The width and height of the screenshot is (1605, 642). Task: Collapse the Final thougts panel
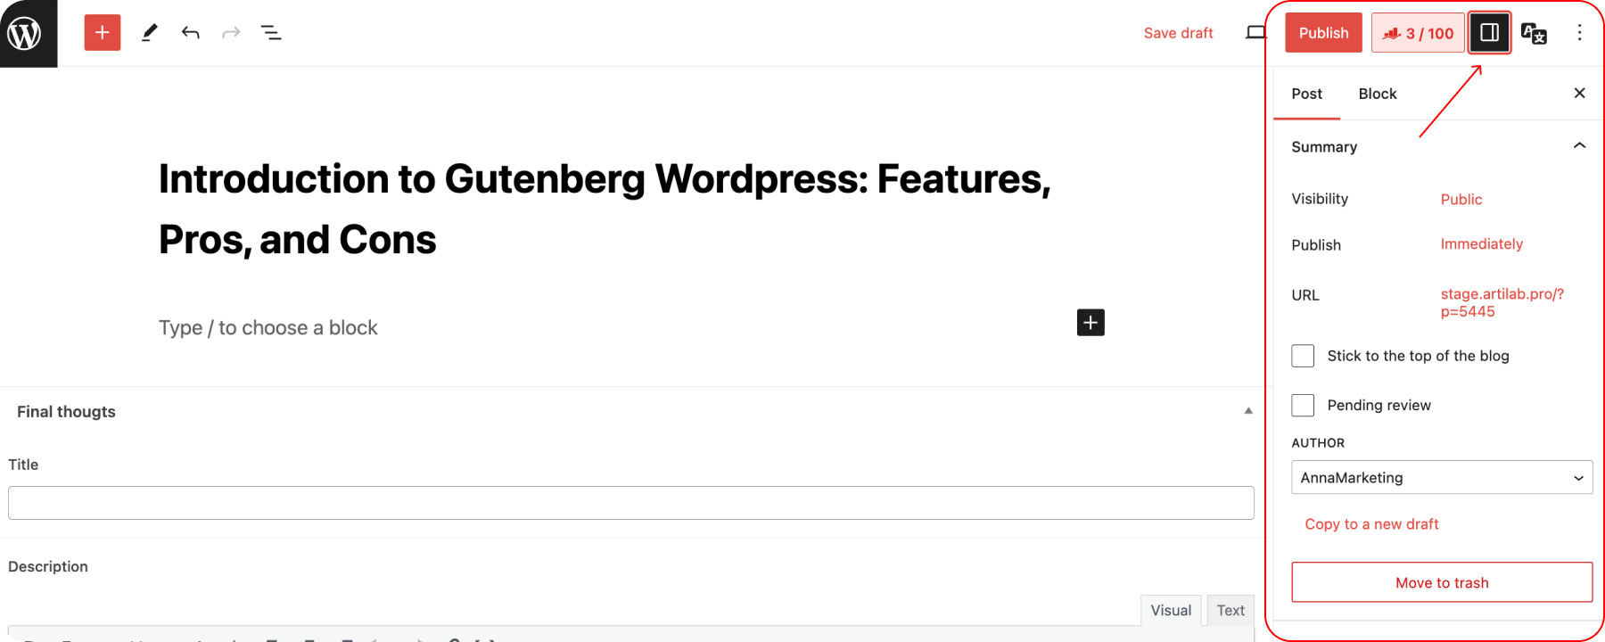click(1248, 411)
